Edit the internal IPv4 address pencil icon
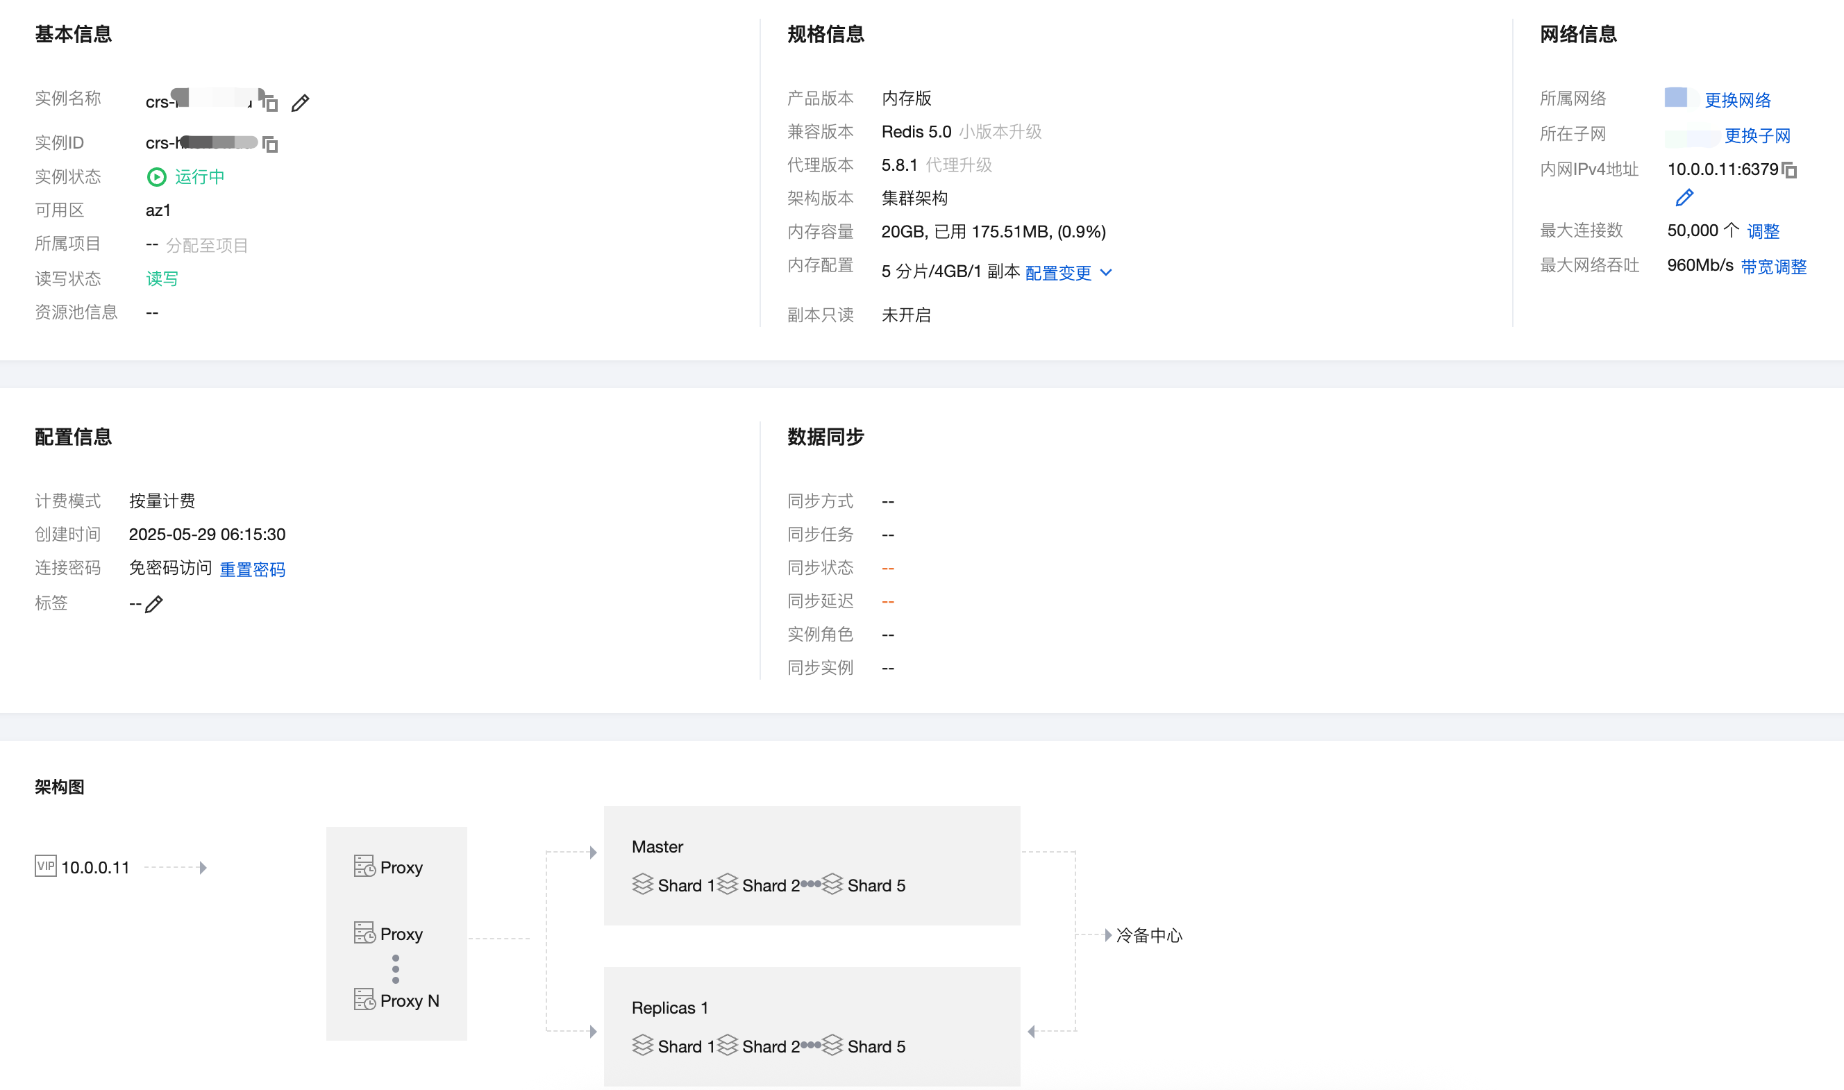This screenshot has height=1090, width=1844. 1684,198
